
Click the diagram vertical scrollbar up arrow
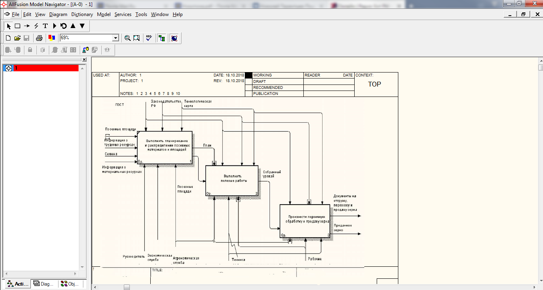(540, 60)
